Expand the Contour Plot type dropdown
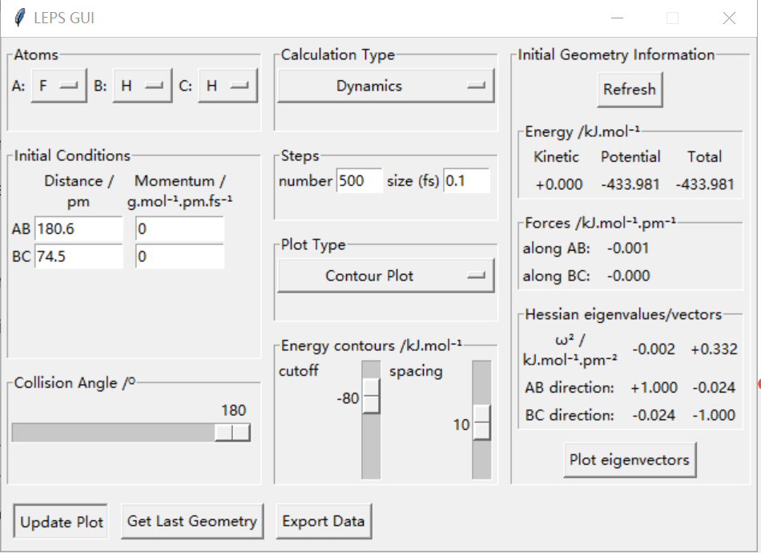The height and width of the screenshot is (553, 761). click(385, 276)
